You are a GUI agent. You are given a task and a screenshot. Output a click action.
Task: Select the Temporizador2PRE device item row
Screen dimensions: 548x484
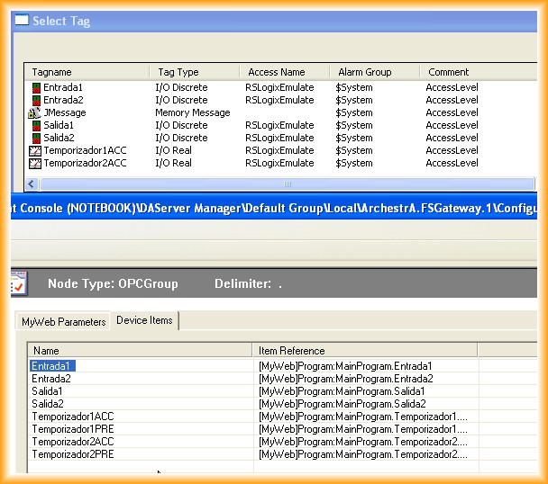(x=73, y=455)
